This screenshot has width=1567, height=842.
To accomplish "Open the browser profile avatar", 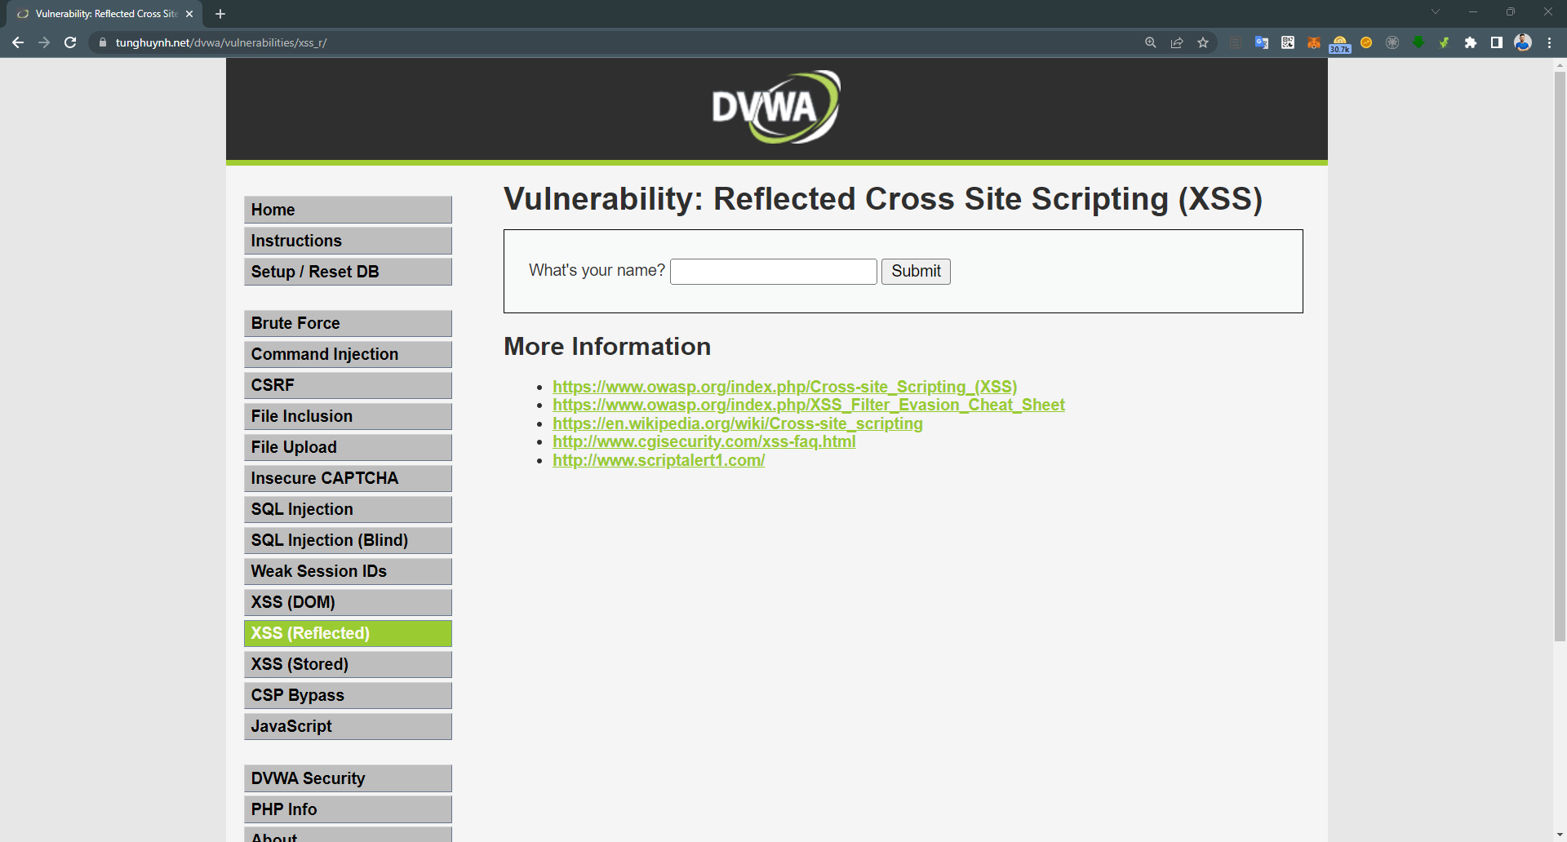I will [1523, 42].
